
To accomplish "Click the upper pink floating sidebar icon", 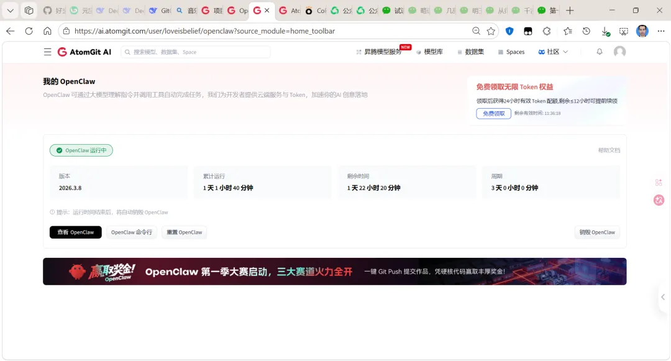I will tap(659, 183).
